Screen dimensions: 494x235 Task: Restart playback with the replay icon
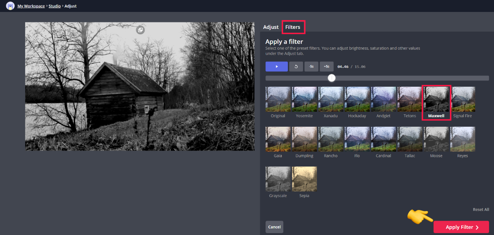coord(296,66)
